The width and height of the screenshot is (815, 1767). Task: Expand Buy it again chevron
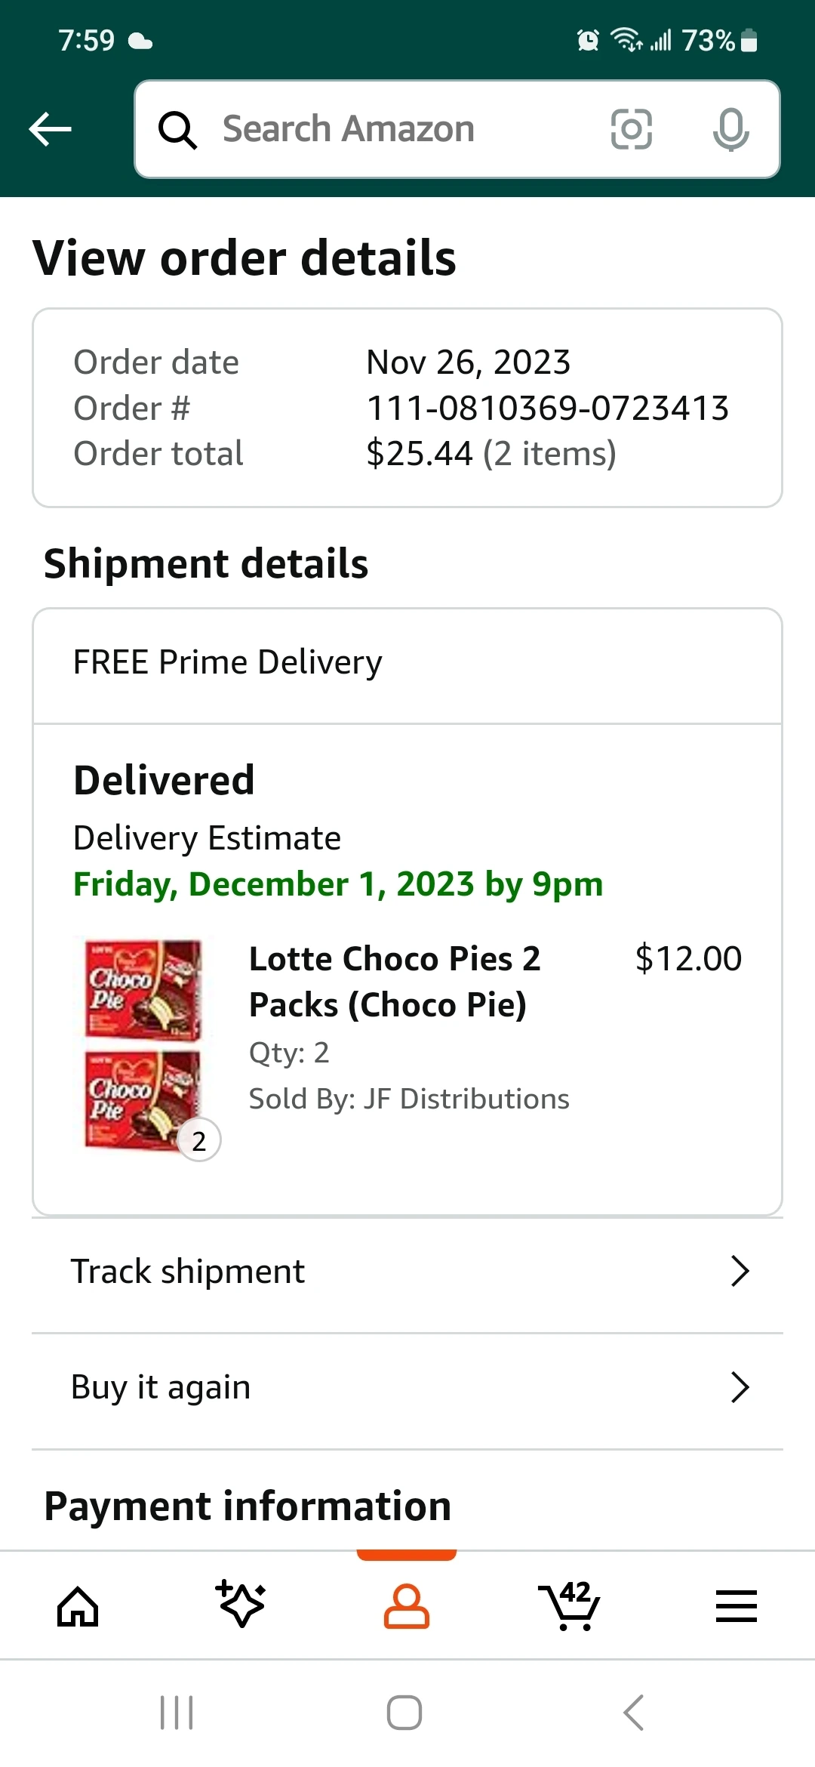(740, 1388)
